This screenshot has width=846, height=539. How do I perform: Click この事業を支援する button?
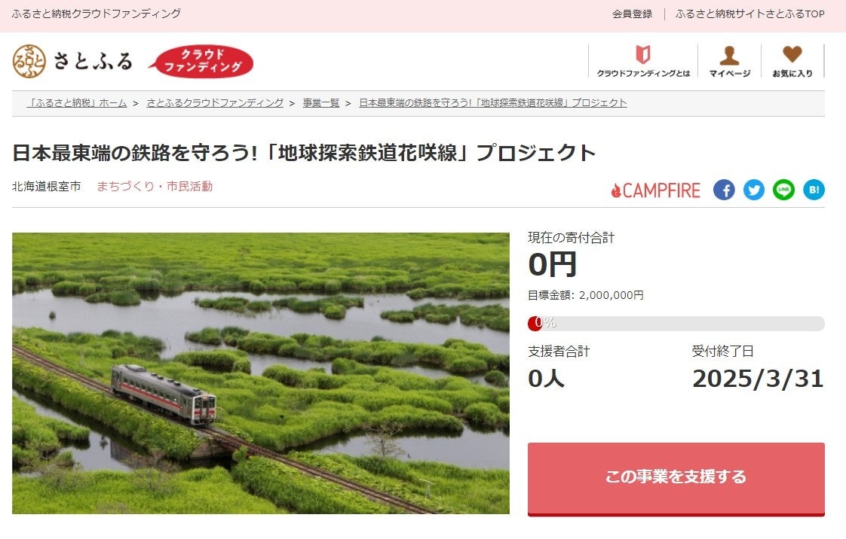[676, 479]
